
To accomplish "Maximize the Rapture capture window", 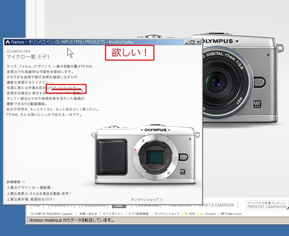I will pyautogui.click(x=192, y=42).
